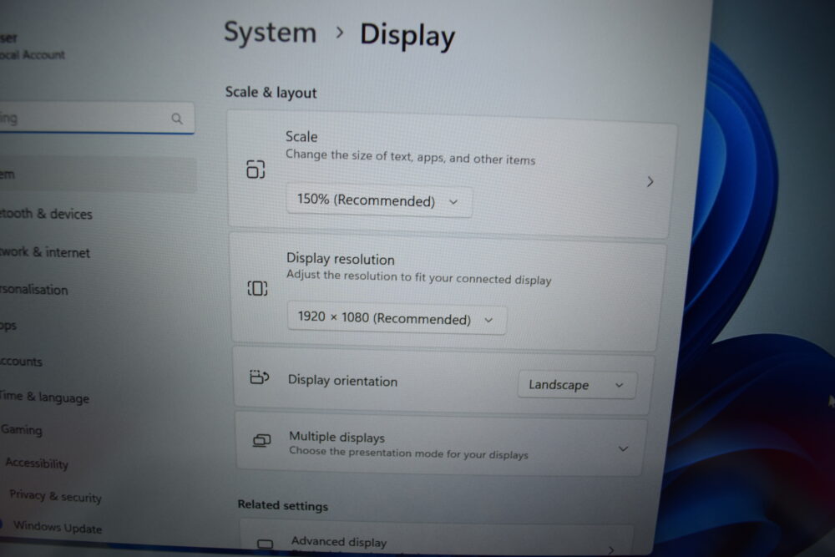Open Advanced display chevron arrow
835x557 pixels.
(611, 549)
